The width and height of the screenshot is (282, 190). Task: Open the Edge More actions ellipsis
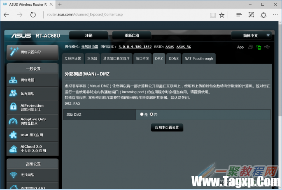coord(275,15)
